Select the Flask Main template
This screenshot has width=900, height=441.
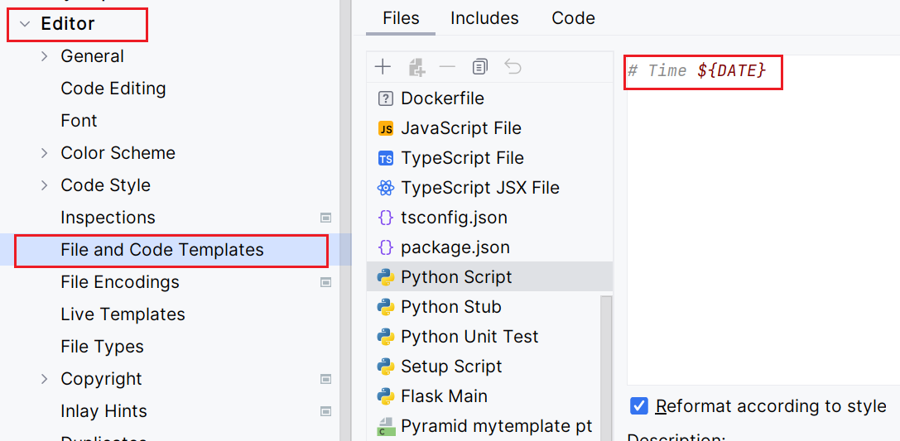pyautogui.click(x=444, y=396)
